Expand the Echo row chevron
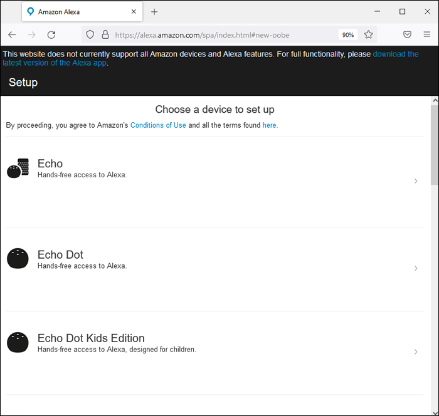Screen dimensions: 439x416 pos(416,181)
